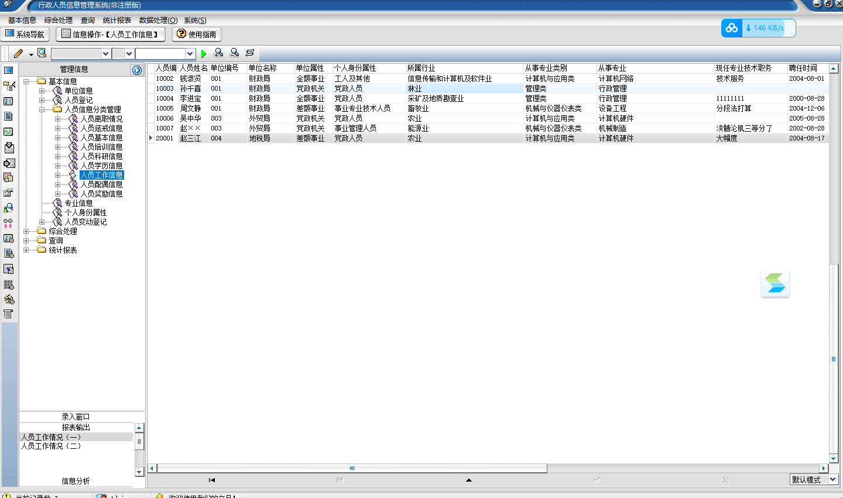Click the magnifier with plus icon
The height and width of the screenshot is (498, 843).
pos(219,53)
